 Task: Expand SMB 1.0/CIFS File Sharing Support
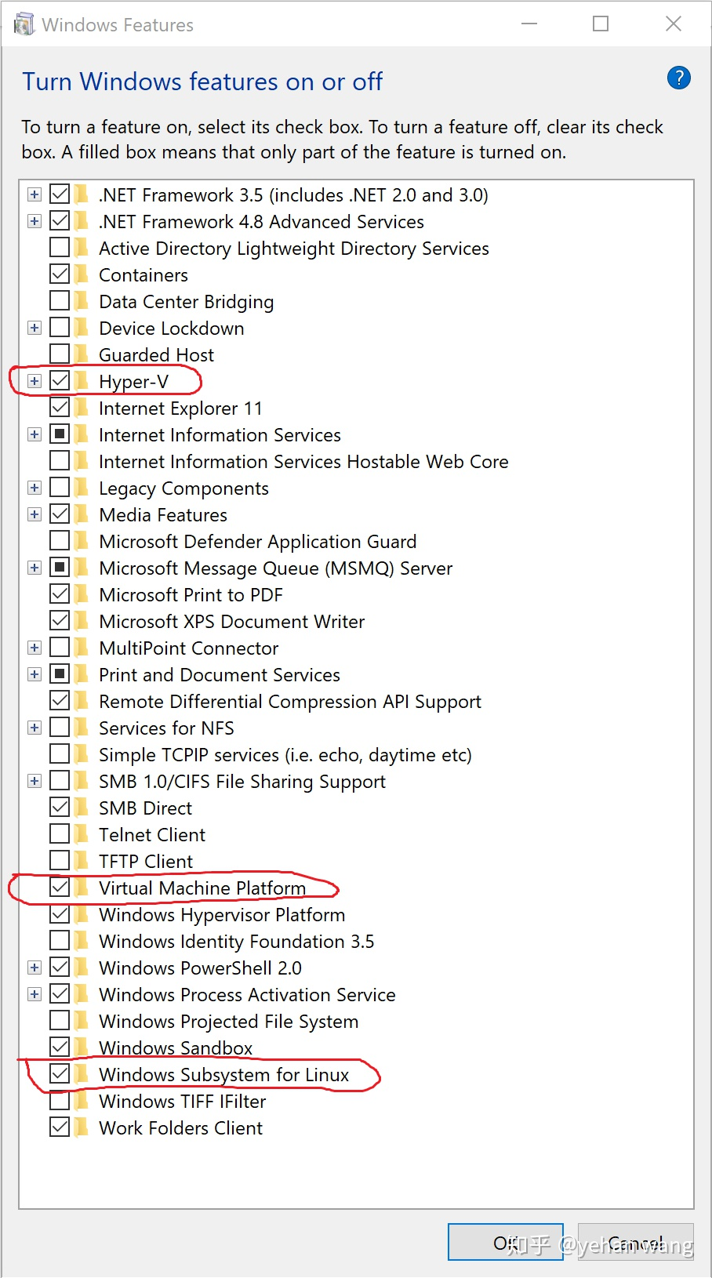(x=35, y=781)
